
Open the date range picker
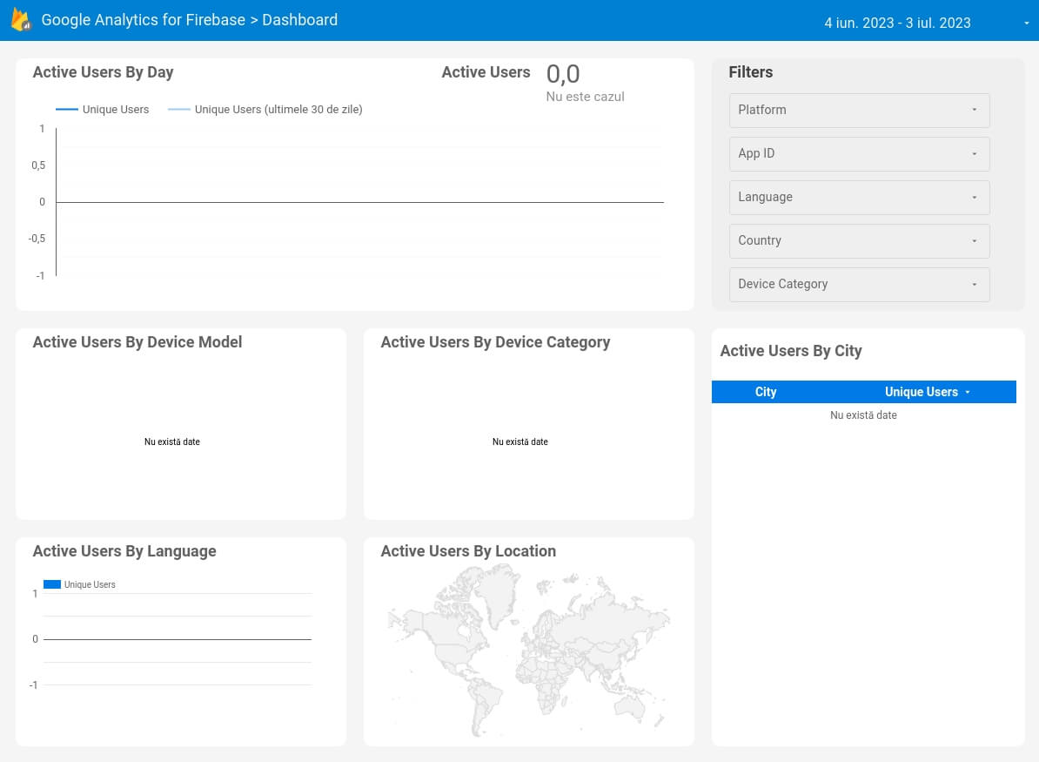coord(926,23)
